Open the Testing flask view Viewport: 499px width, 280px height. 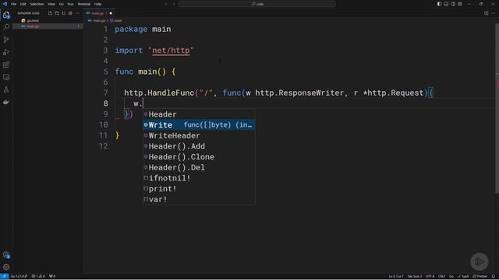pyautogui.click(x=6, y=90)
